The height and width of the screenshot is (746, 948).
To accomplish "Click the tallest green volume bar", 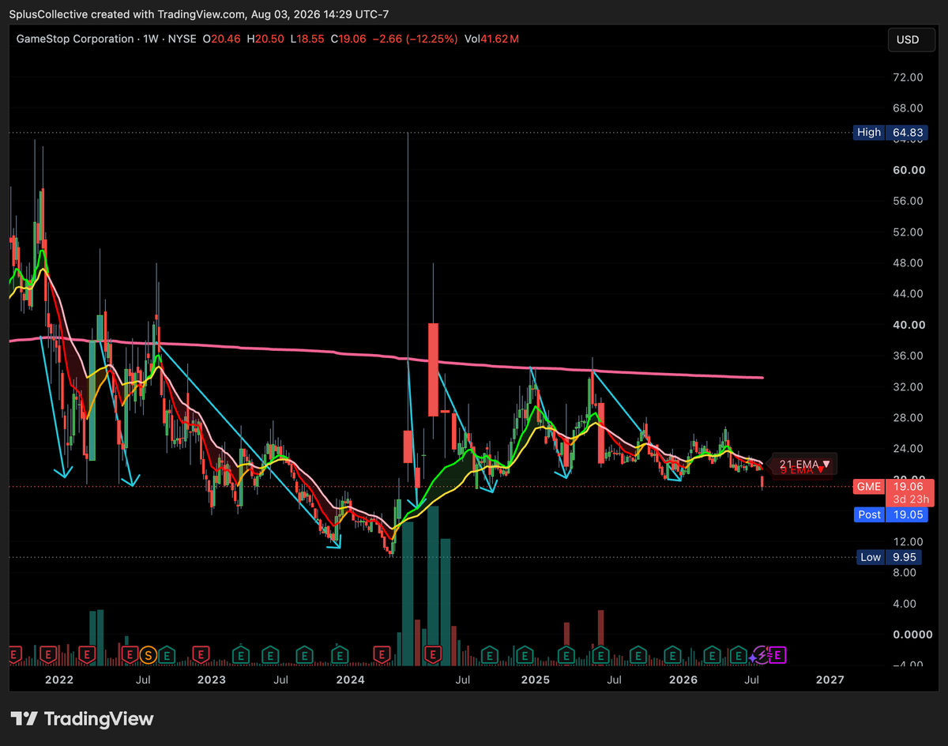I will point(433,586).
